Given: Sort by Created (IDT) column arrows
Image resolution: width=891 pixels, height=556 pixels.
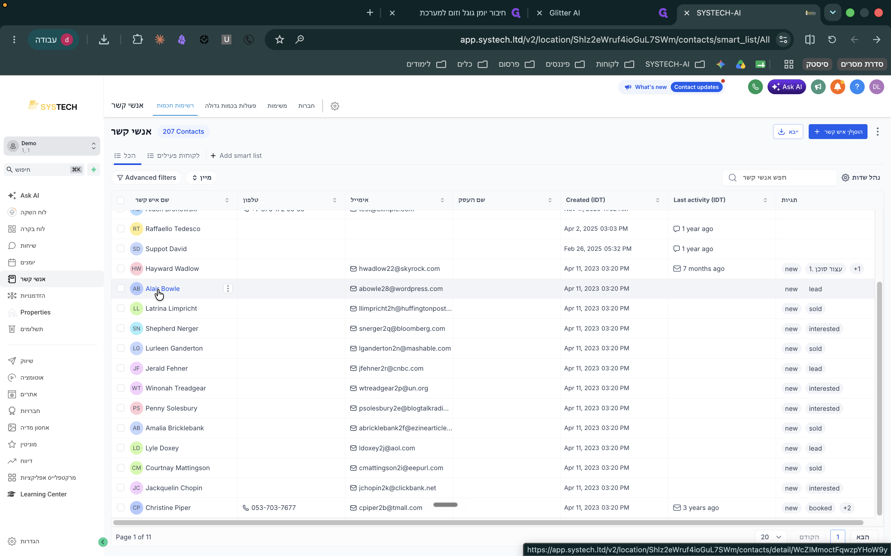Looking at the screenshot, I should tap(657, 200).
